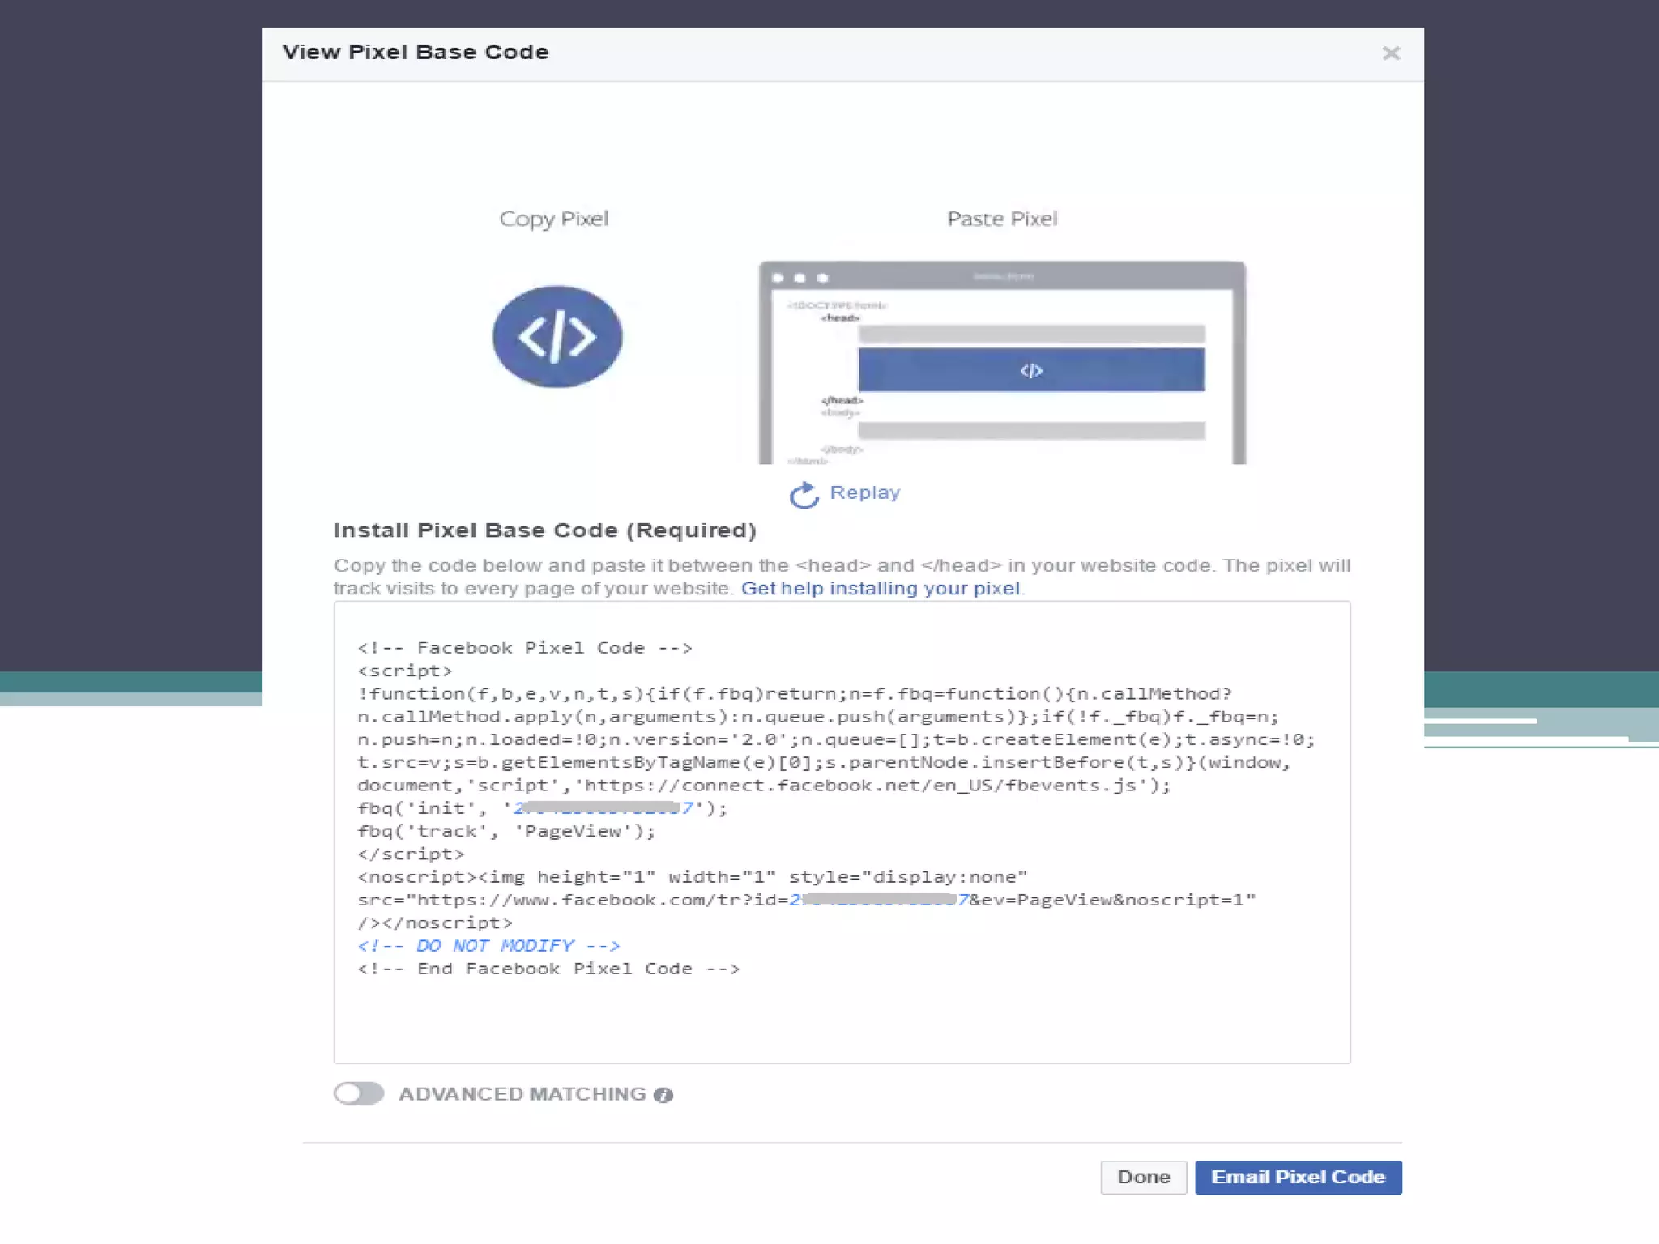
Task: Click the Facebook Pixel Code comment first line
Action: [525, 648]
